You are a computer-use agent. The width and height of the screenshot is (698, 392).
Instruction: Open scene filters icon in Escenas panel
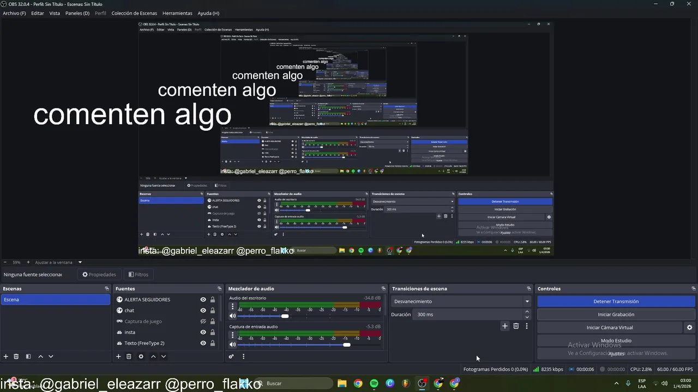[x=28, y=357]
